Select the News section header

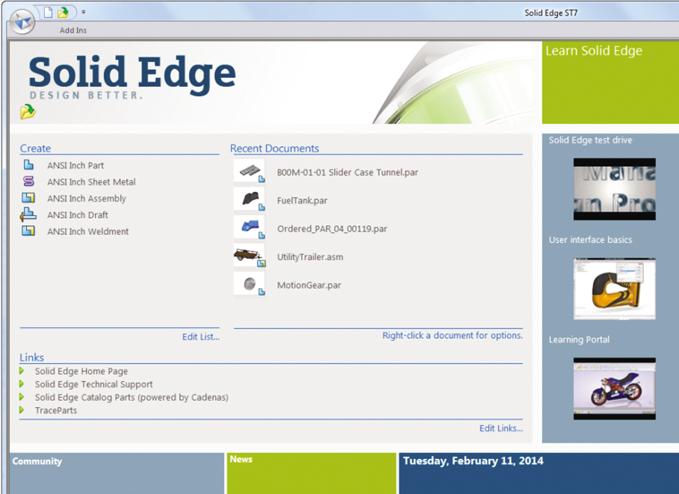click(242, 460)
